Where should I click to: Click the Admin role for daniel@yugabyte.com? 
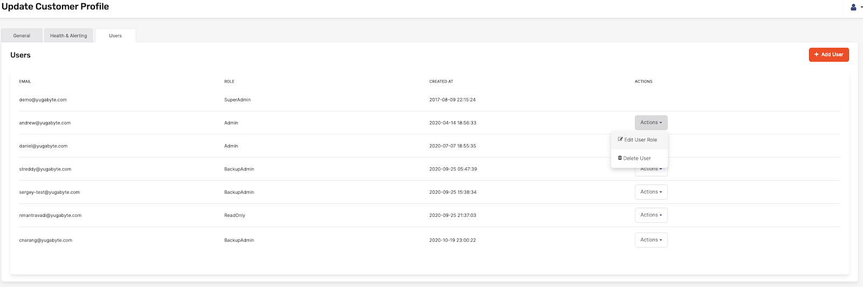231,146
